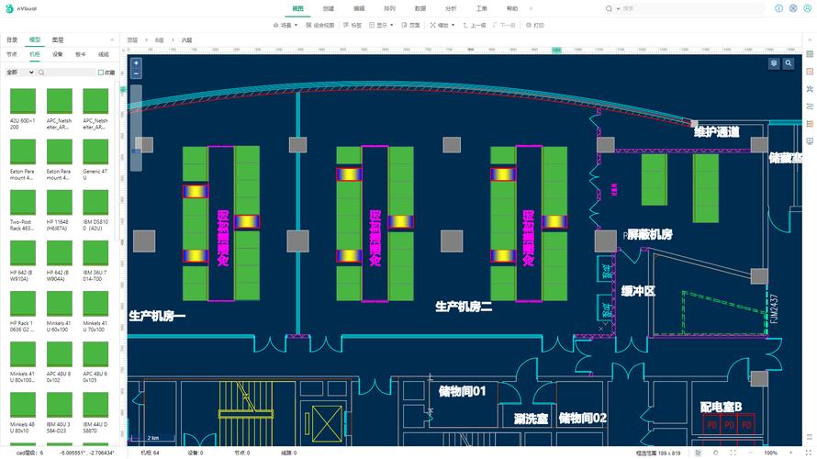Open the 数据 data menu
817x459 pixels.
420,8
